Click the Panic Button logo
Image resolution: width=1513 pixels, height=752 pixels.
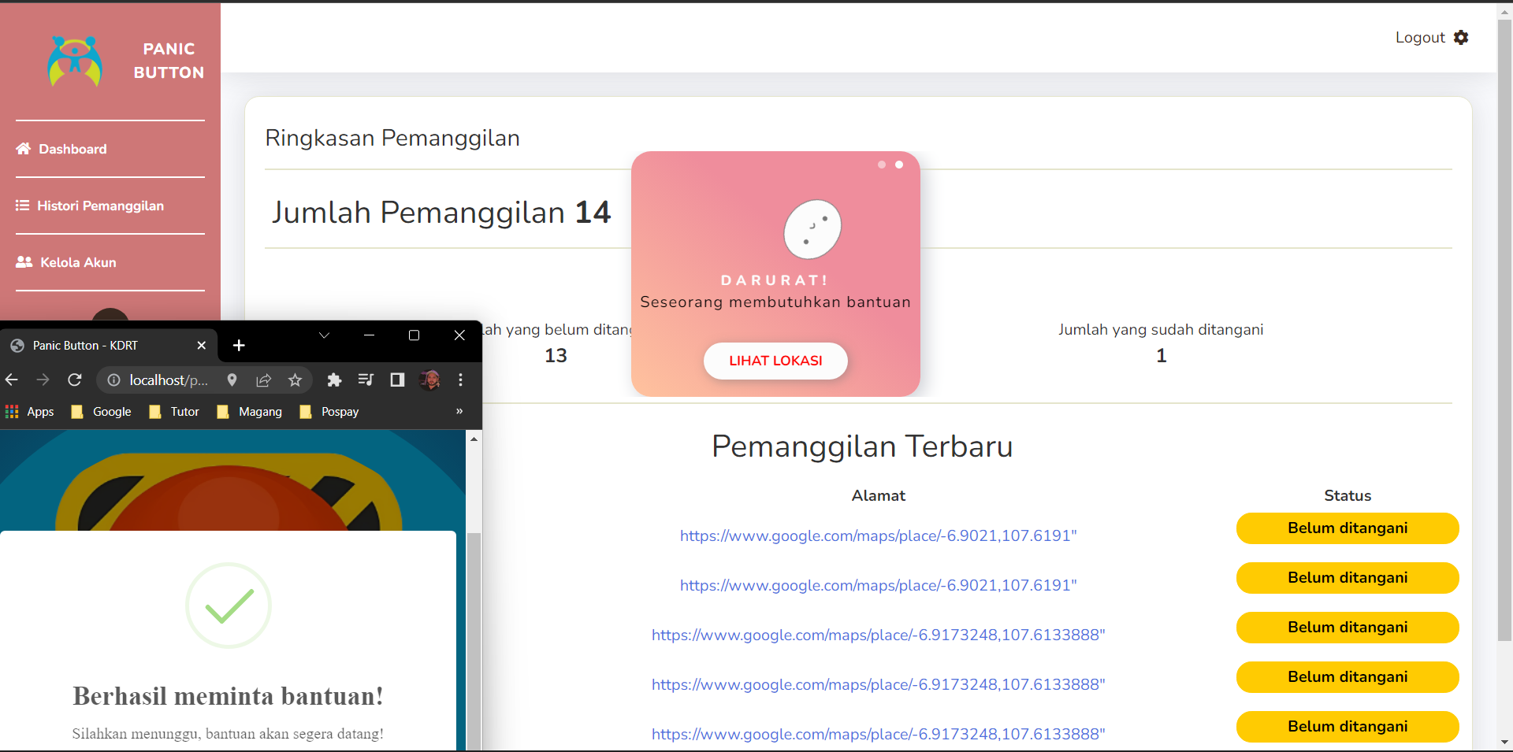pyautogui.click(x=75, y=61)
